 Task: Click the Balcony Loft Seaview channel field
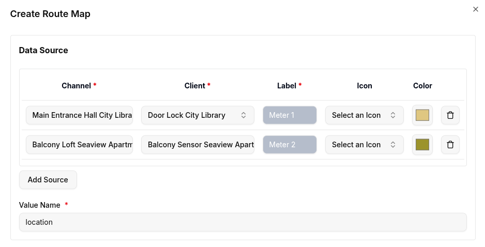[x=79, y=145]
